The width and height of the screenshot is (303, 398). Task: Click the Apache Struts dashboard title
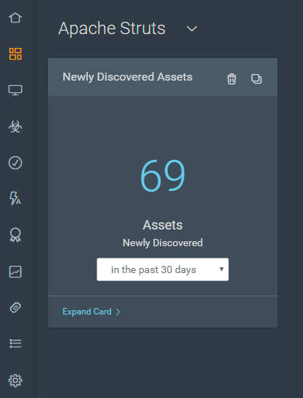pos(112,28)
